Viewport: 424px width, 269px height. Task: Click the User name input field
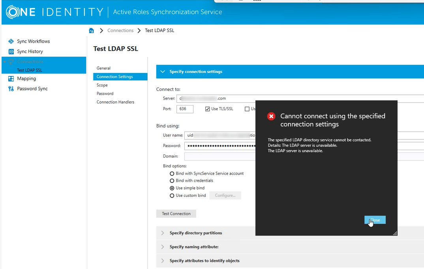[x=220, y=135]
